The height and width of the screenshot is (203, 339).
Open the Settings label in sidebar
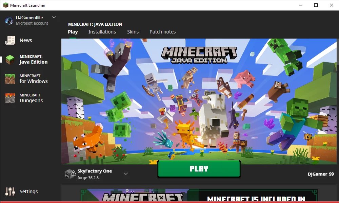coord(28,191)
